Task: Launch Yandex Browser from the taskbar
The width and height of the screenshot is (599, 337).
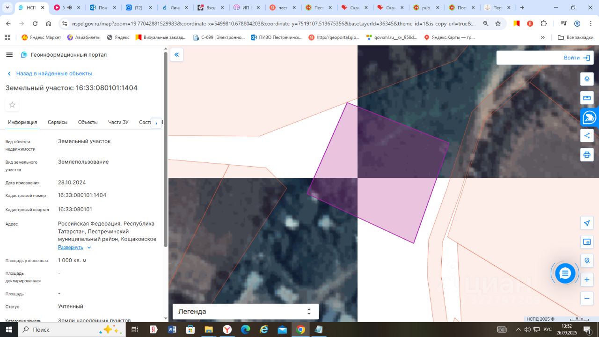Action: point(227,330)
